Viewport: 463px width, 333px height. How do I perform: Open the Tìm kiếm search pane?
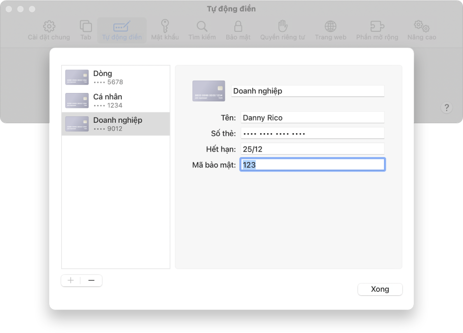tap(202, 30)
